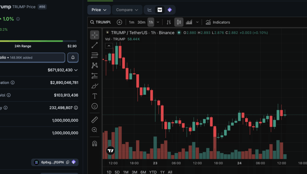Switch to simple line chart view

(x=150, y=10)
